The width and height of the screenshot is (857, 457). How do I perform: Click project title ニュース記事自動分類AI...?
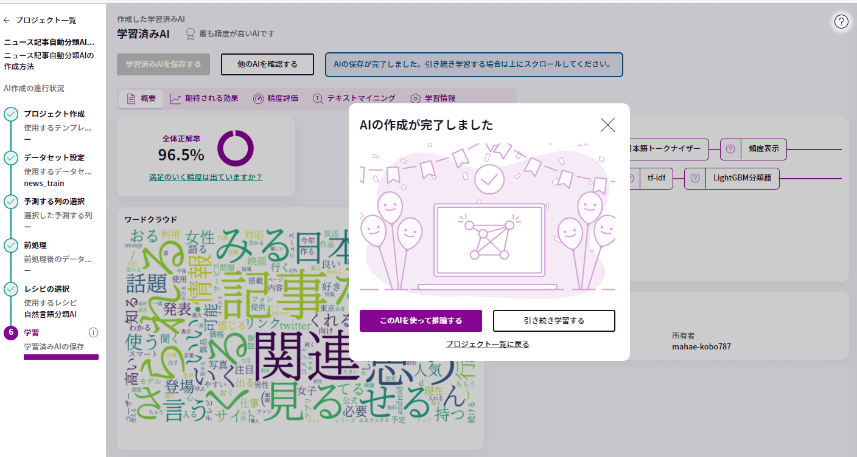click(x=49, y=43)
